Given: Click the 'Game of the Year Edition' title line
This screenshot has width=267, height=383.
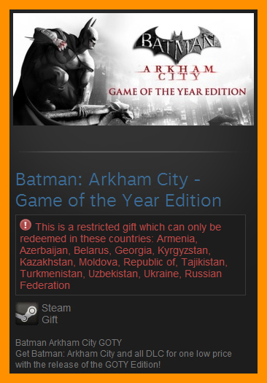Looking at the screenshot, I should click(118, 201).
